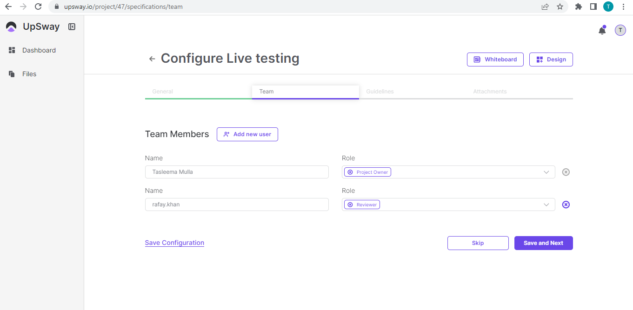This screenshot has height=310, width=633.
Task: Remove the Project Owner role tag
Action: [350, 172]
